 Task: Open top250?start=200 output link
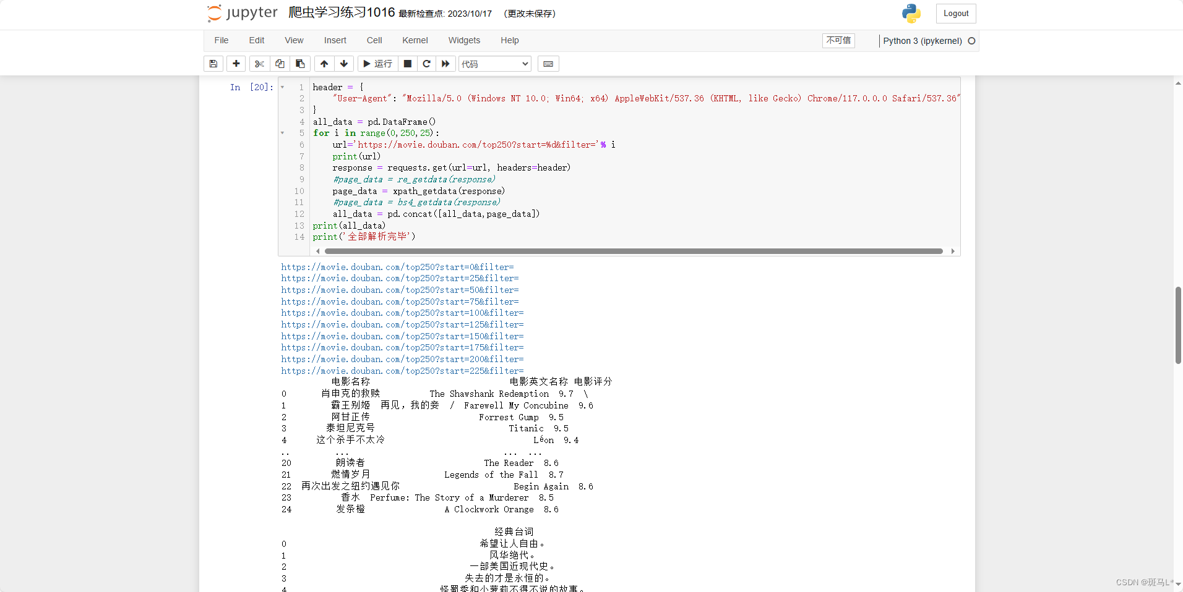pyautogui.click(x=402, y=359)
